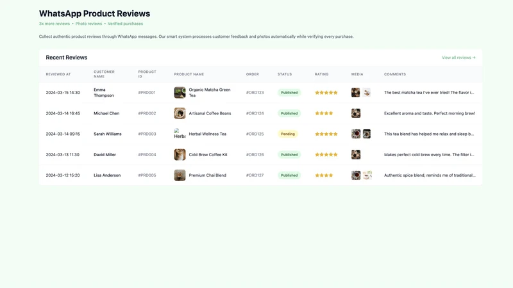The height and width of the screenshot is (288, 513).
Task: Click the Customer Name column header
Action: point(104,74)
